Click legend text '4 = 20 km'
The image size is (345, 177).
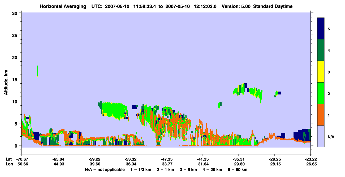(x=212, y=170)
